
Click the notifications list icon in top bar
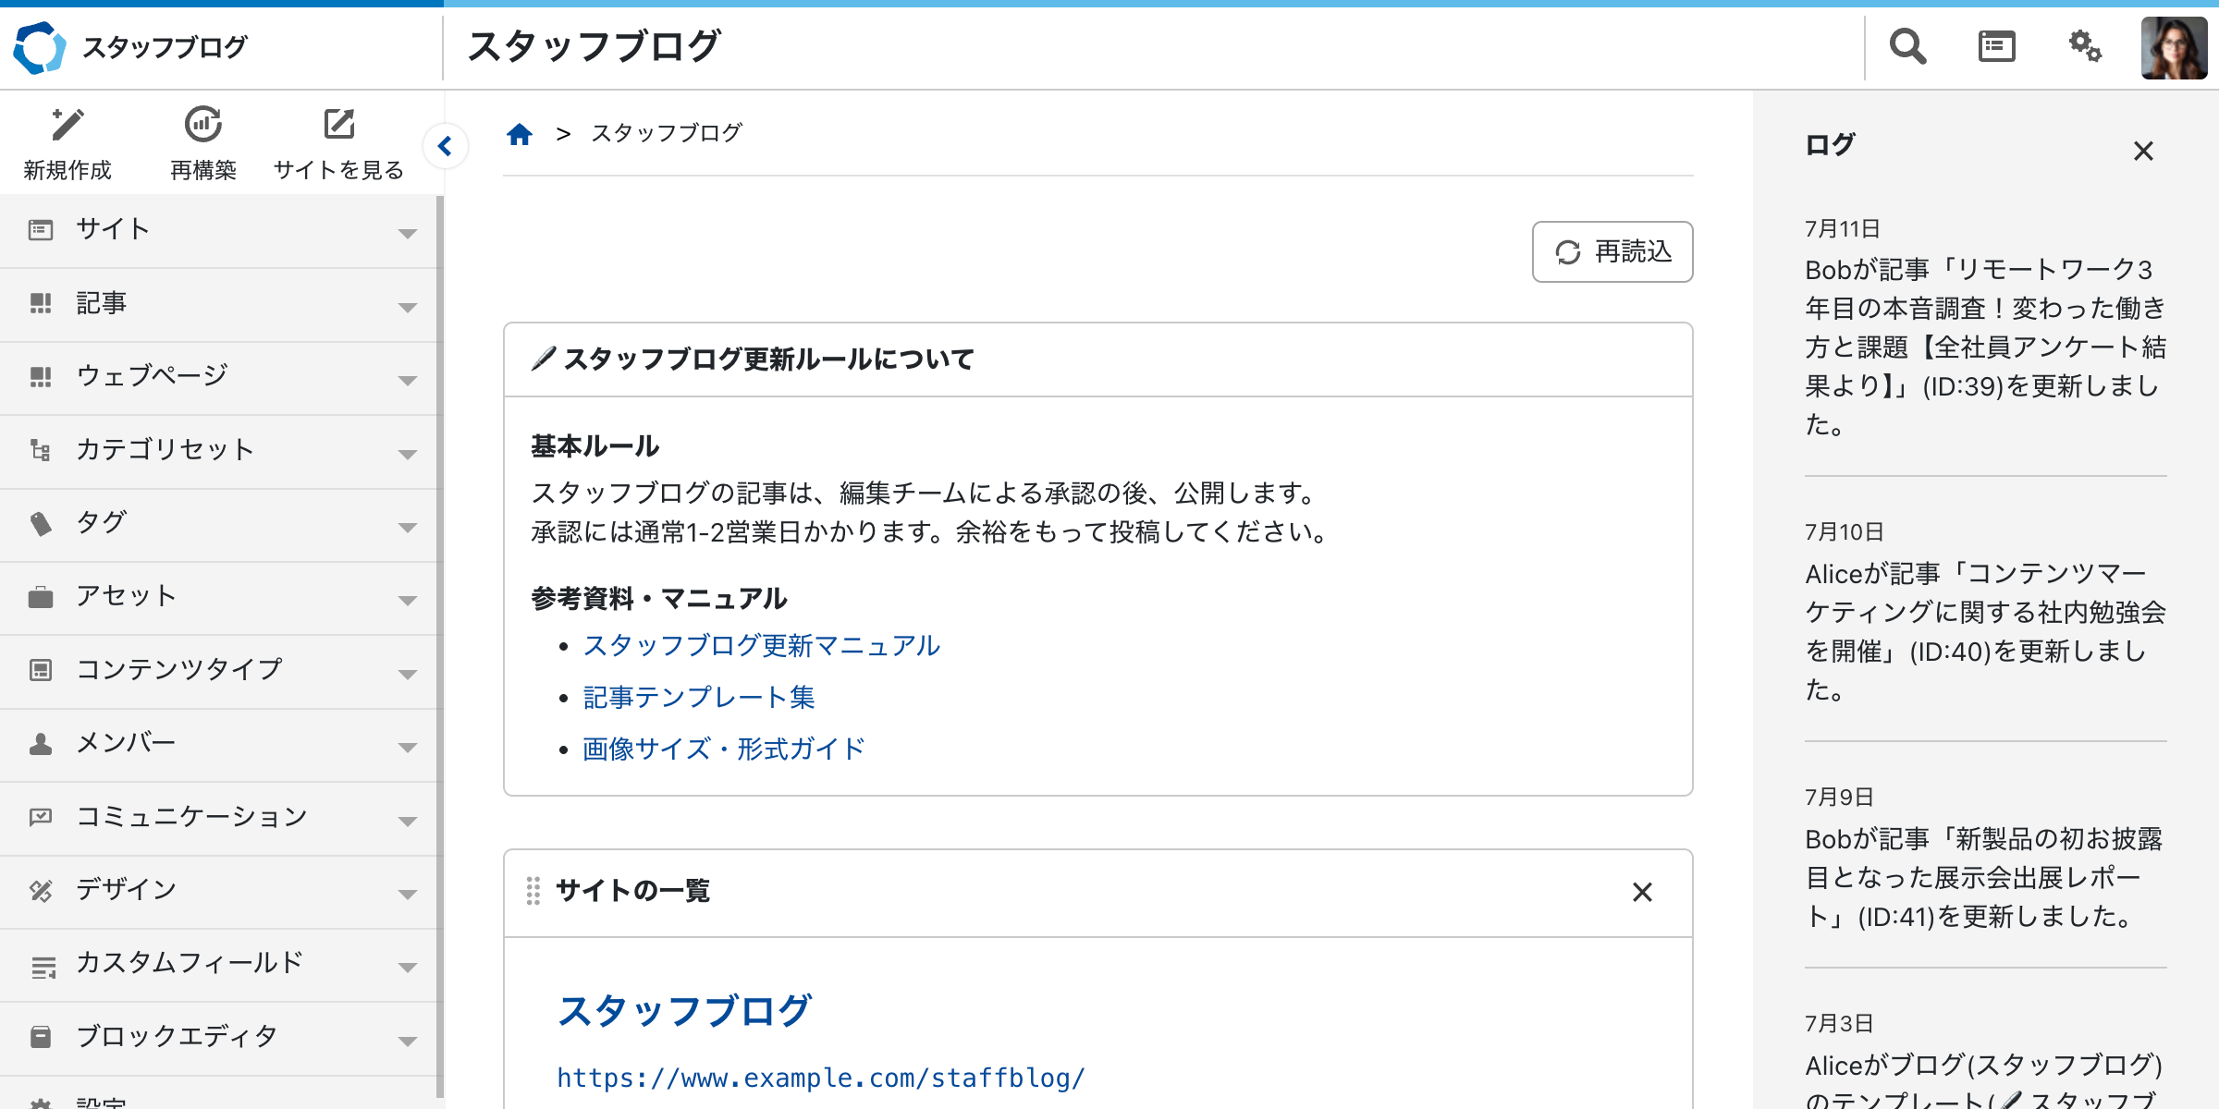pos(1997,45)
